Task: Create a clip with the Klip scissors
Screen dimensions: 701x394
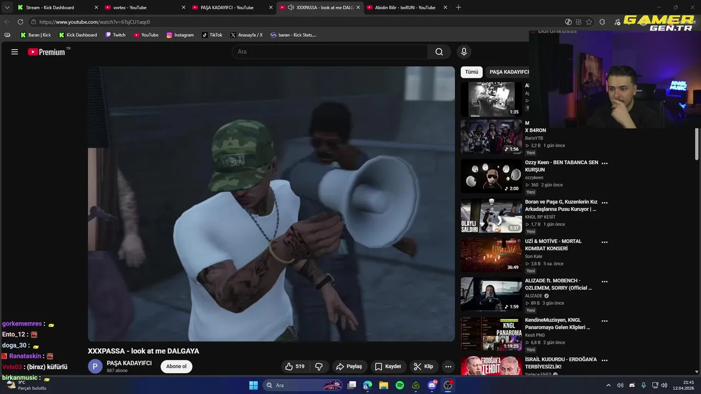Action: [423, 367]
